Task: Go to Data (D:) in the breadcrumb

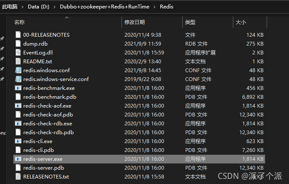Action: click(x=38, y=7)
